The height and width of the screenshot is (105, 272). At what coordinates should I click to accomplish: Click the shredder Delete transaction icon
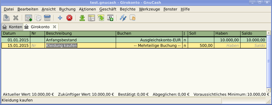[47, 18]
